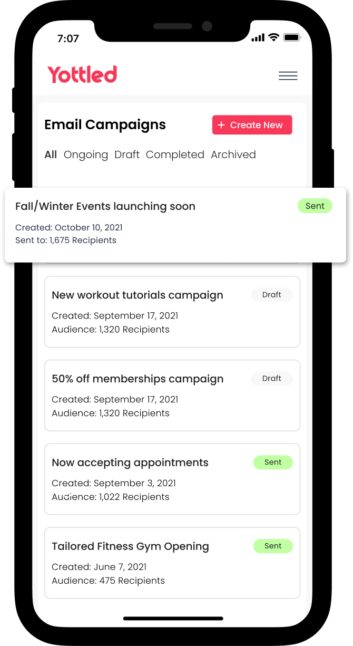Click the battery status icon
The height and width of the screenshot is (646, 353).
[x=291, y=37]
